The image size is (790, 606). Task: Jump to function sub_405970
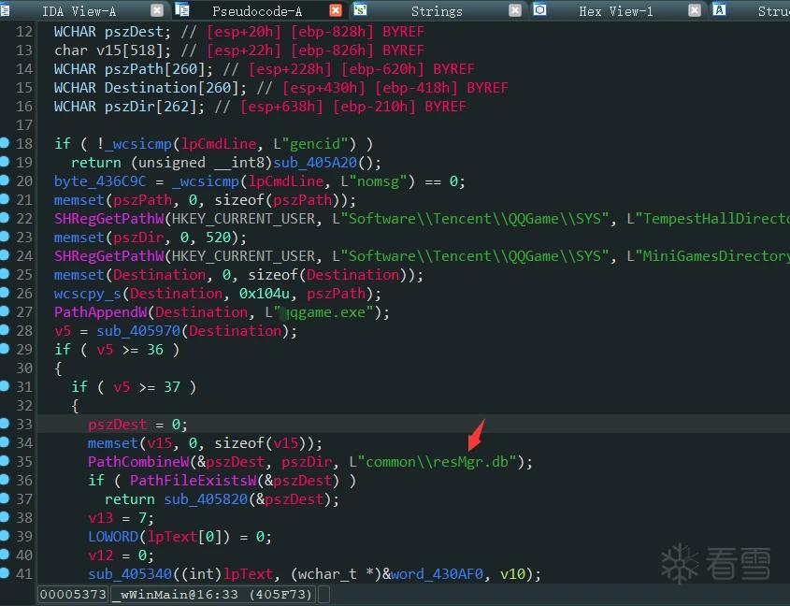click(138, 331)
